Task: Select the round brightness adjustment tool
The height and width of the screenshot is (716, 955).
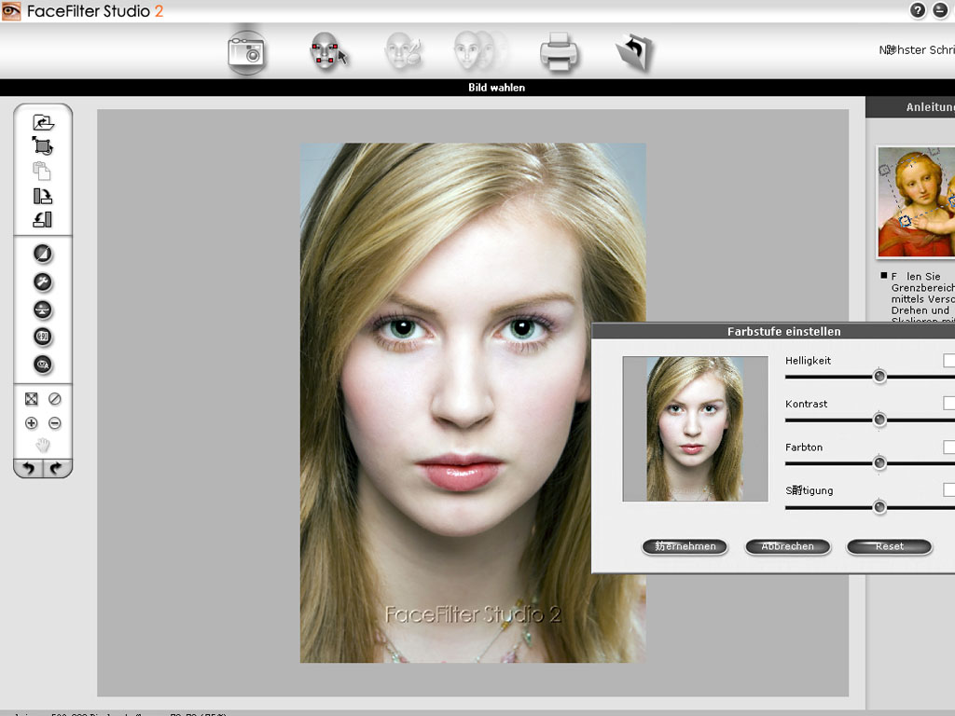Action: pyautogui.click(x=43, y=253)
